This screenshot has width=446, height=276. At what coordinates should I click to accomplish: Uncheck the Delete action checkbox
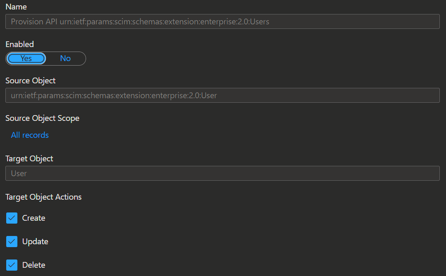click(12, 265)
